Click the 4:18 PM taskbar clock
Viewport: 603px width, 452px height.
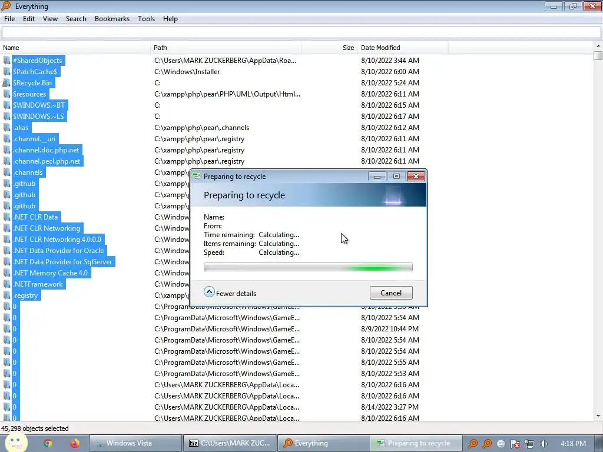(573, 443)
